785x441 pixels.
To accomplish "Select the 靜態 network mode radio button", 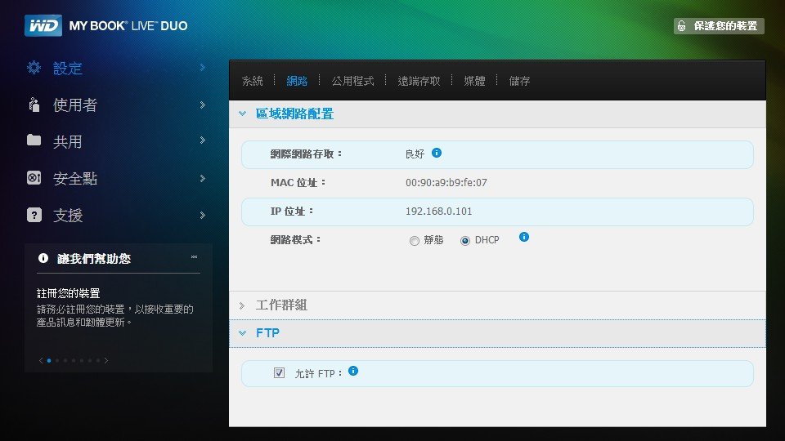I will pyautogui.click(x=414, y=241).
